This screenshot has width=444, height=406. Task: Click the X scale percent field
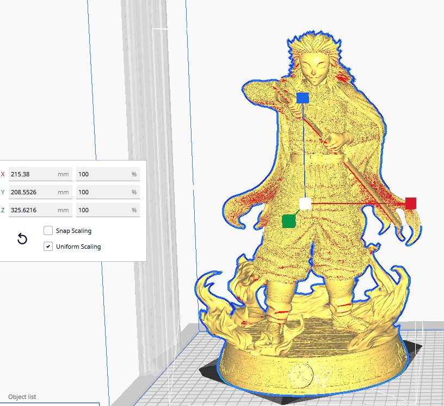pyautogui.click(x=108, y=174)
